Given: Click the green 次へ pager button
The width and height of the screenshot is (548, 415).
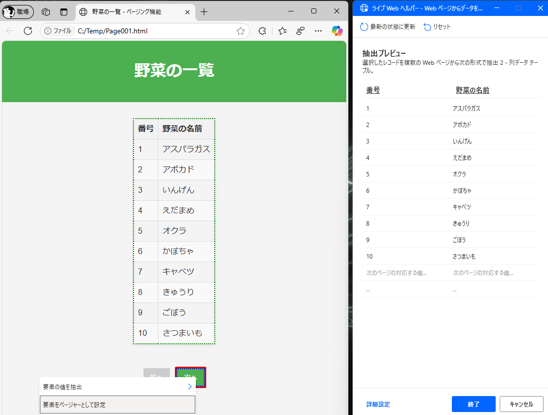Looking at the screenshot, I should pos(190,377).
